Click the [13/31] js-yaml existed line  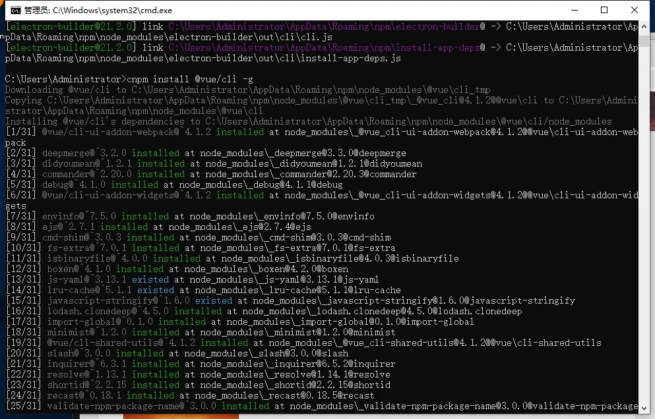[x=192, y=279]
